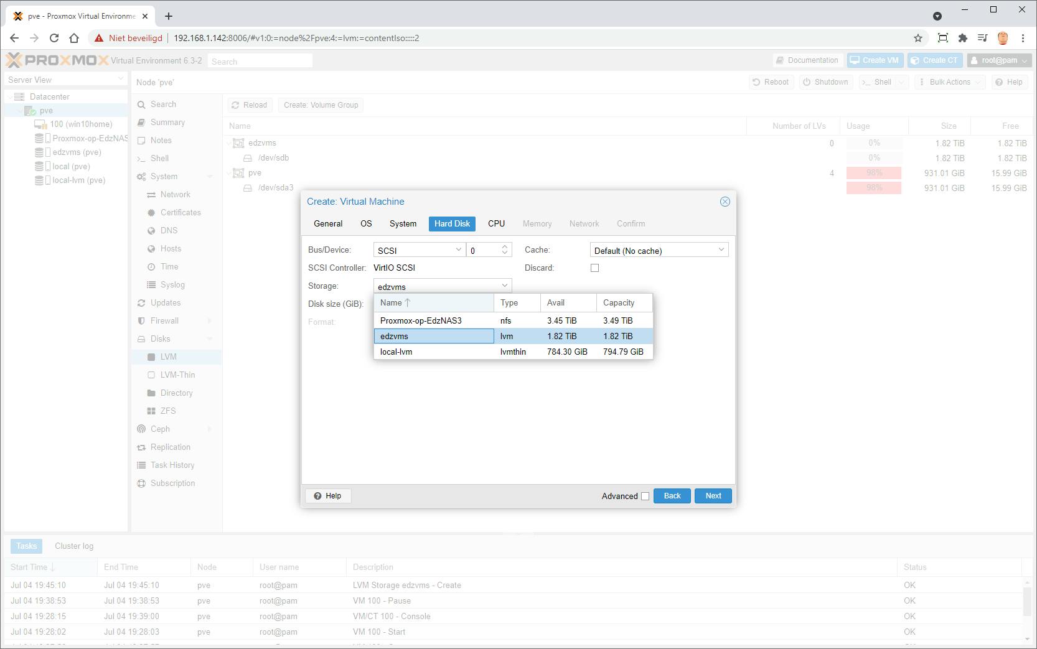
Task: Expand the Firewall submenu
Action: [164, 320]
